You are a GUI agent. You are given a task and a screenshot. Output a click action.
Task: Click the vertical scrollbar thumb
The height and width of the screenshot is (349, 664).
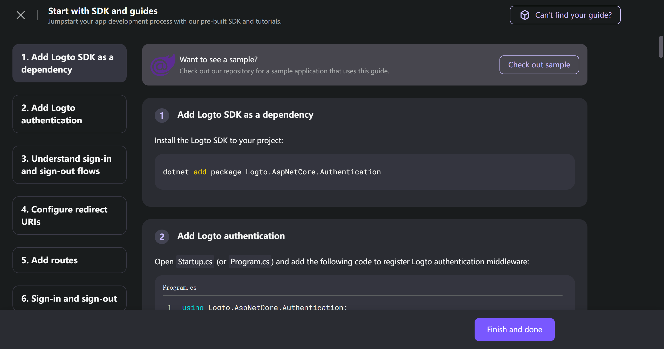point(661,47)
